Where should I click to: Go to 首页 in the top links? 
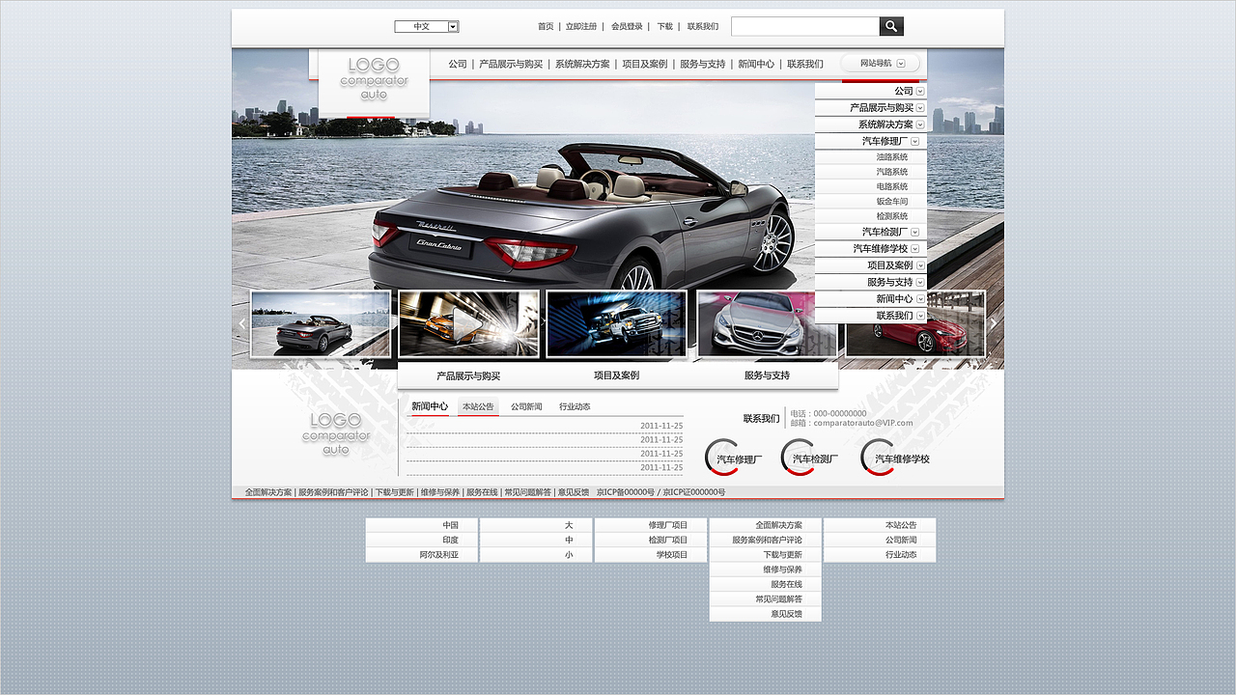(546, 26)
